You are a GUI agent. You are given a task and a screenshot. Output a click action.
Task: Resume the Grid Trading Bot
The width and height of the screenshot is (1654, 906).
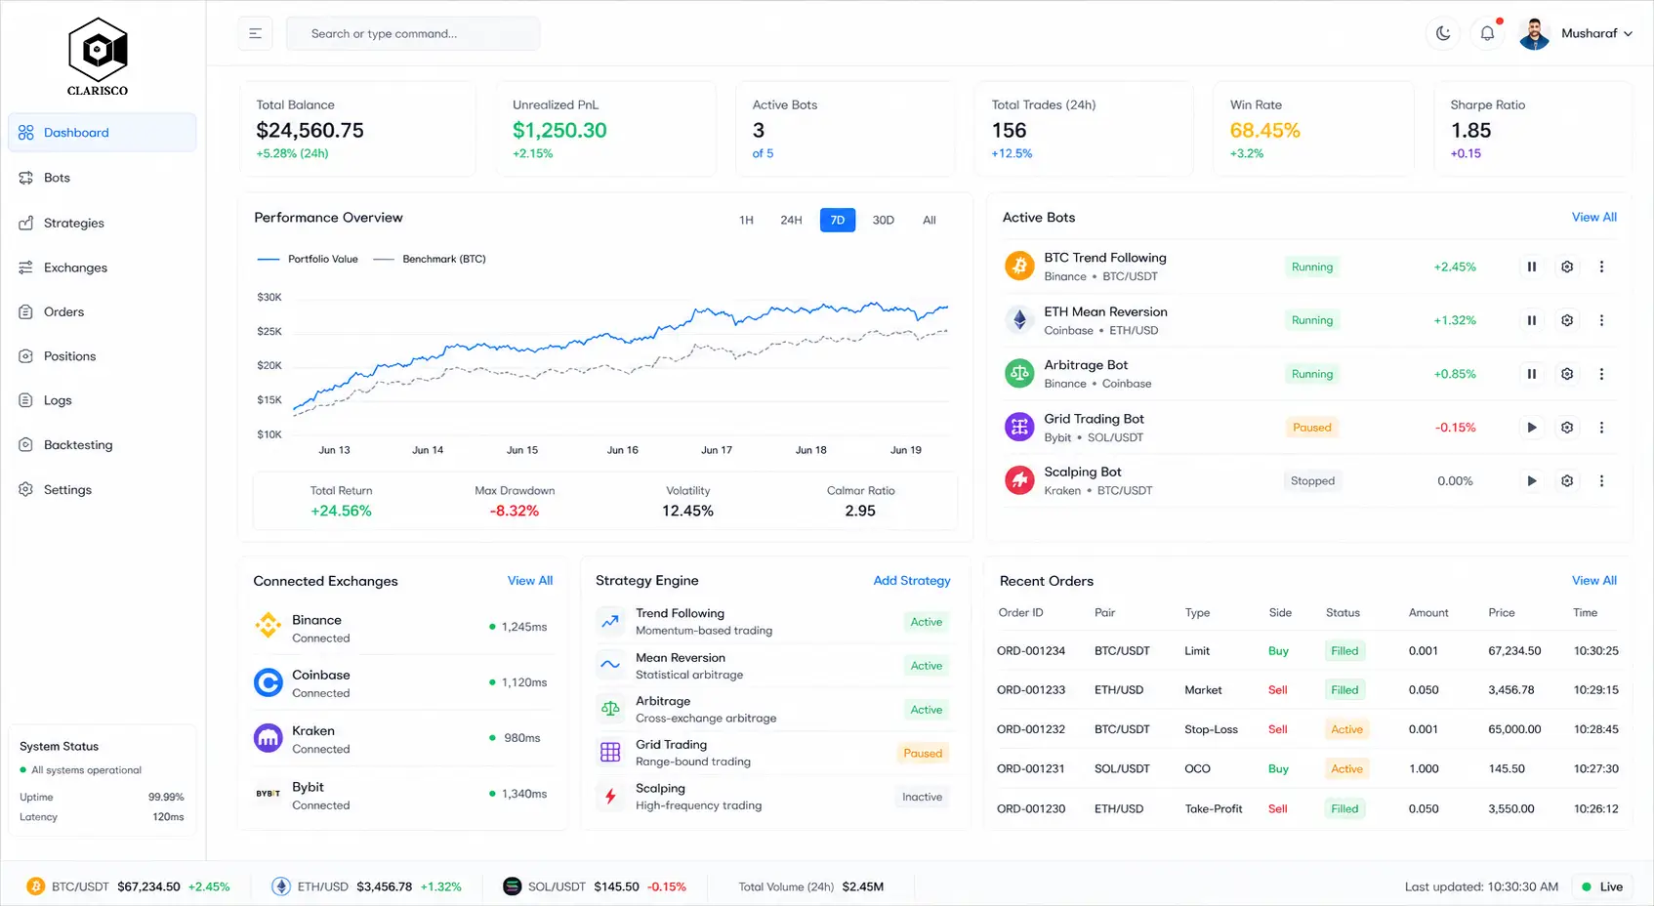point(1532,428)
